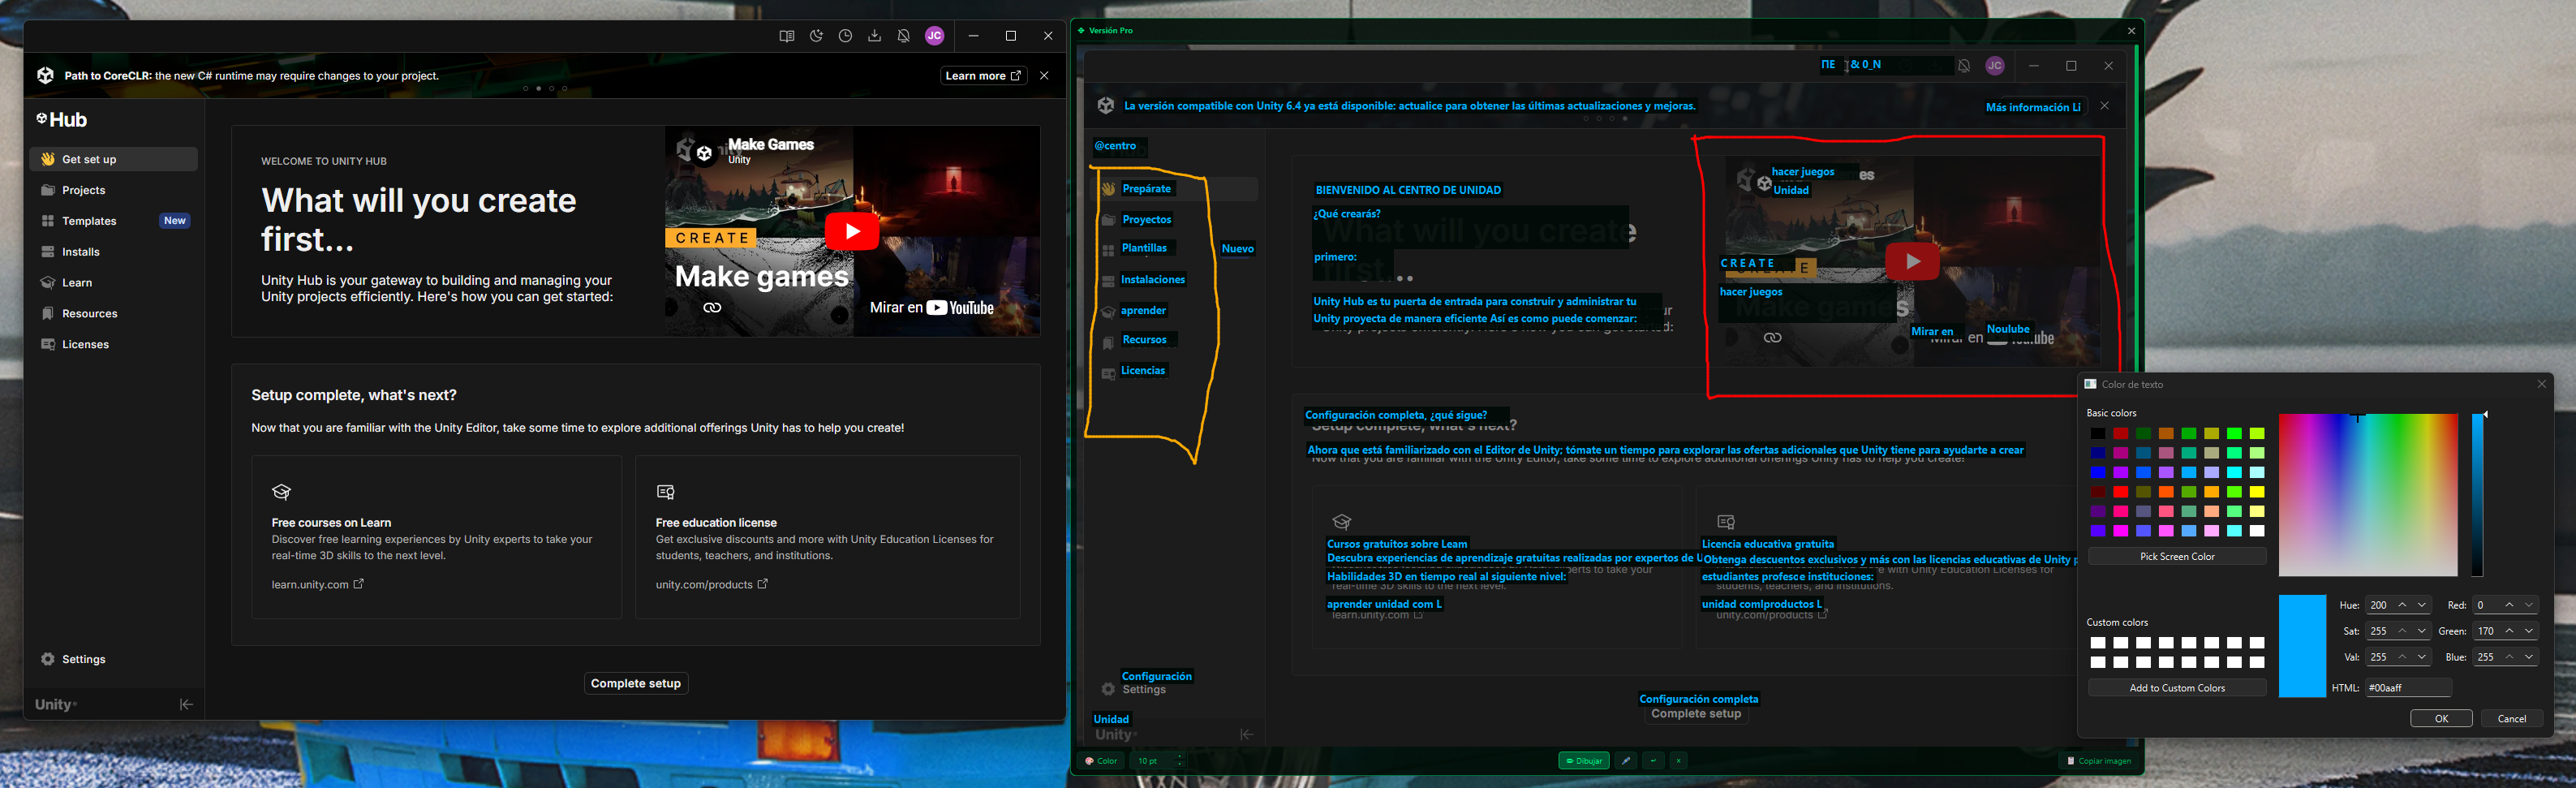Image resolution: width=2576 pixels, height=788 pixels.
Task: Select Get set up in Hub sidebar
Action: [114, 159]
